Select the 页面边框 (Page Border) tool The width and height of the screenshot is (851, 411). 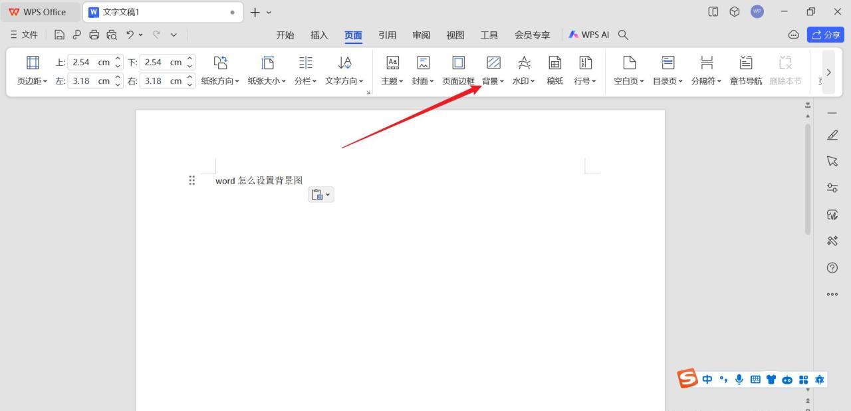[458, 69]
